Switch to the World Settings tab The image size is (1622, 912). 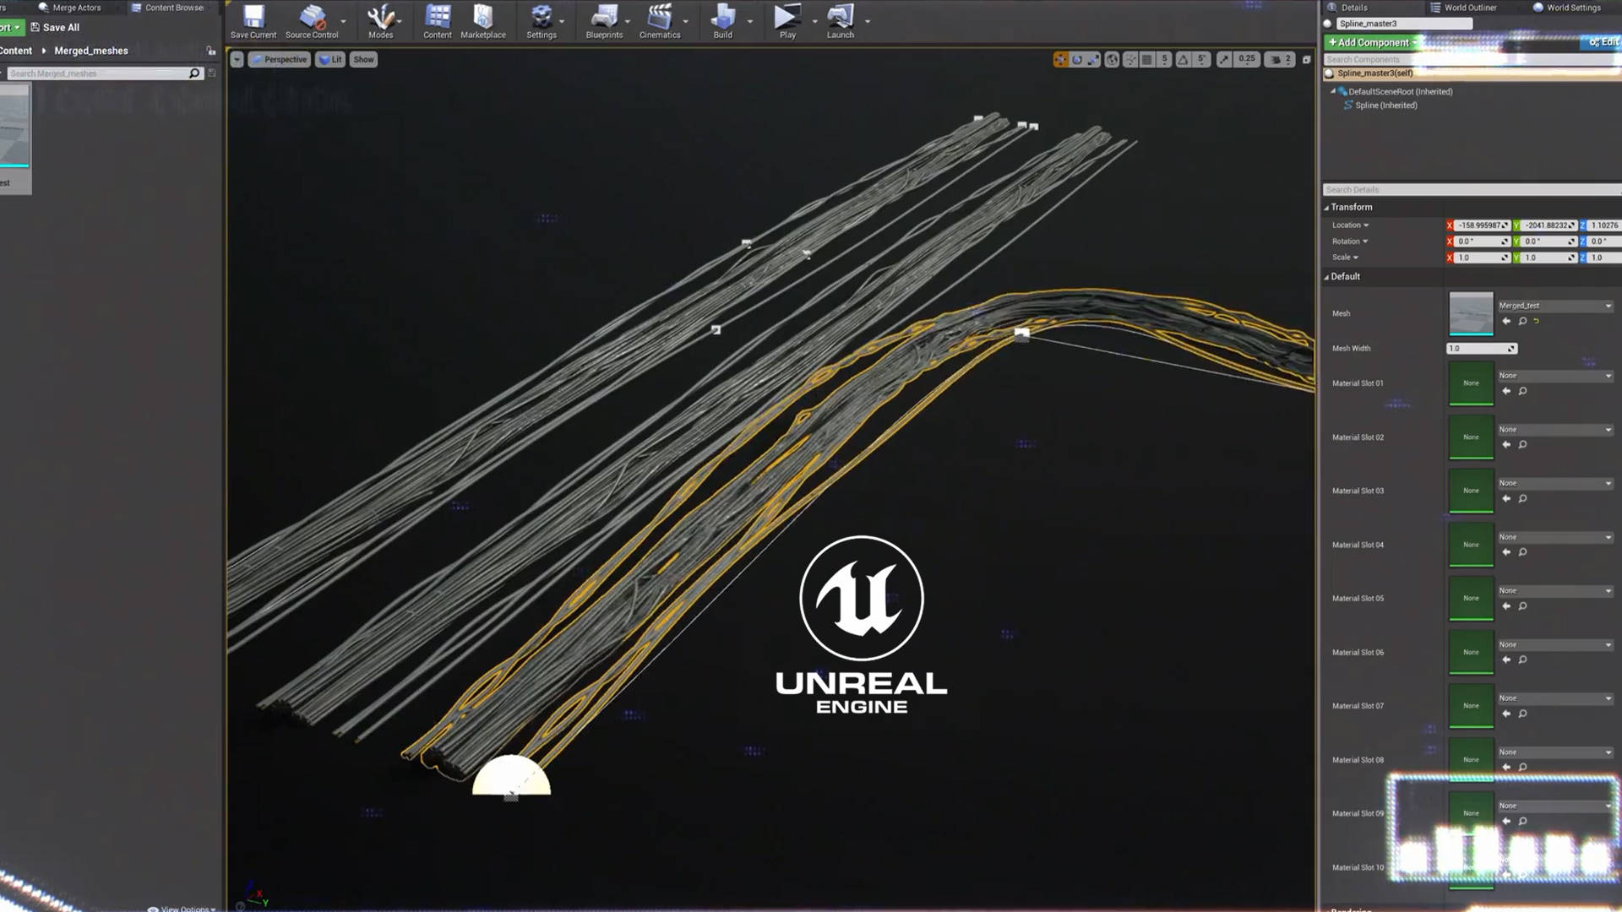pos(1566,8)
